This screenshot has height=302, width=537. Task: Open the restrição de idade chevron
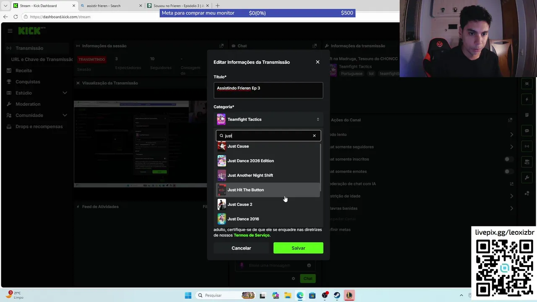click(x=511, y=196)
